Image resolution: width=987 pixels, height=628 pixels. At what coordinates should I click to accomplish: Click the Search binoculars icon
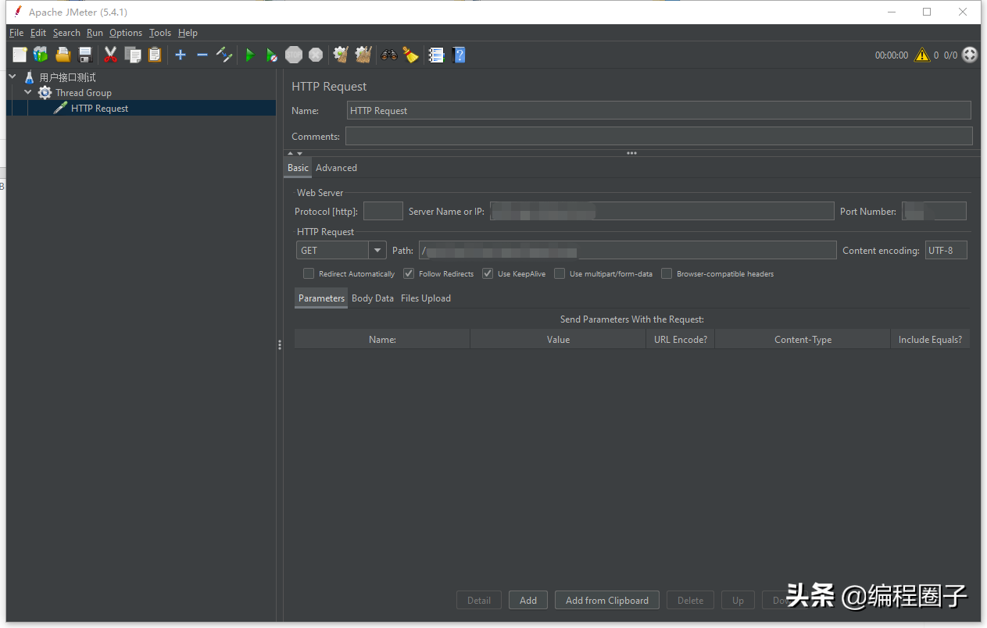pyautogui.click(x=388, y=55)
